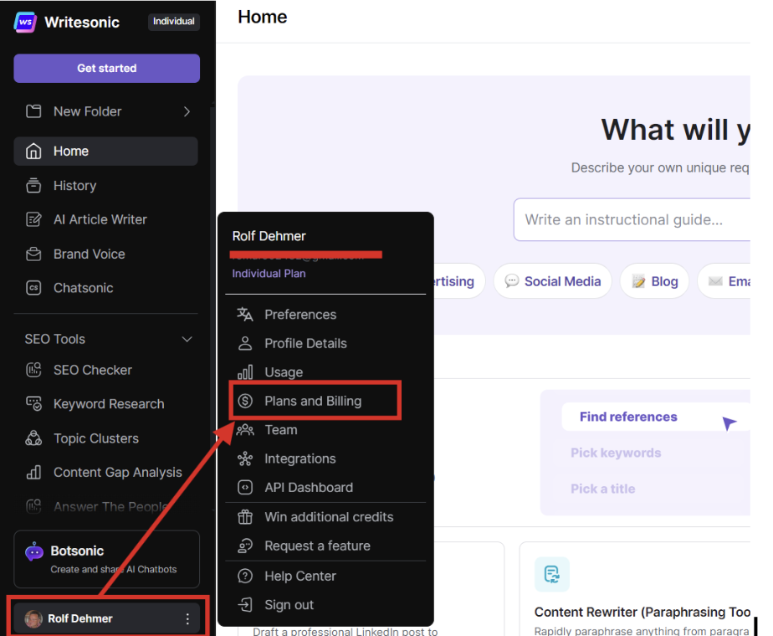
Task: Click the Content Rewriter tool icon
Action: pos(551,574)
